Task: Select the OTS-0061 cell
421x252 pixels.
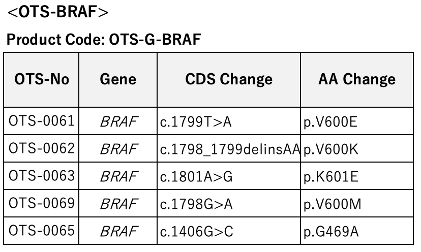Action: tap(41, 121)
